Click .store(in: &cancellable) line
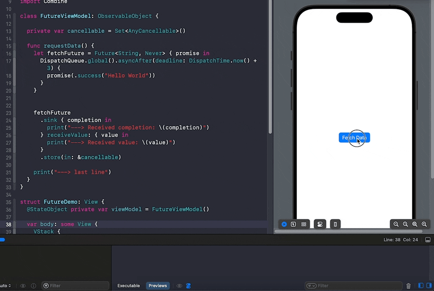The width and height of the screenshot is (434, 291). [81, 157]
